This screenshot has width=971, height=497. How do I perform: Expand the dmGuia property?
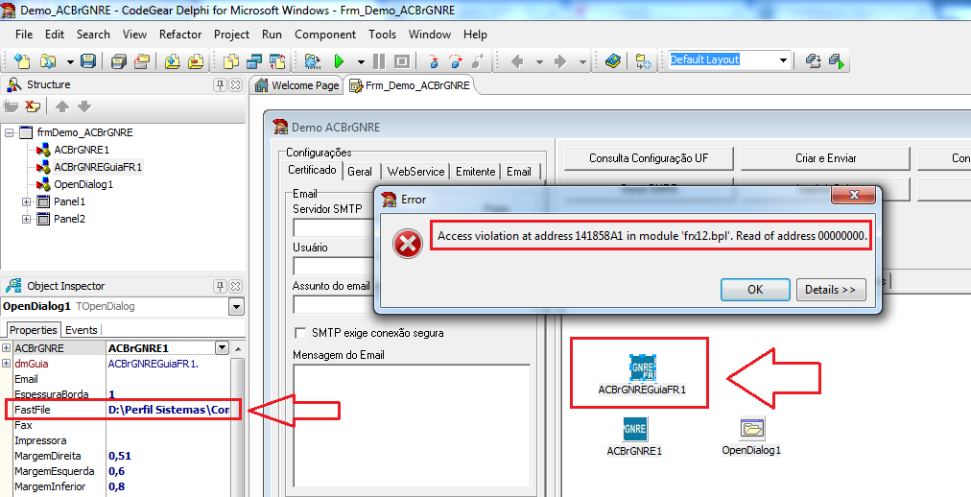point(6,364)
